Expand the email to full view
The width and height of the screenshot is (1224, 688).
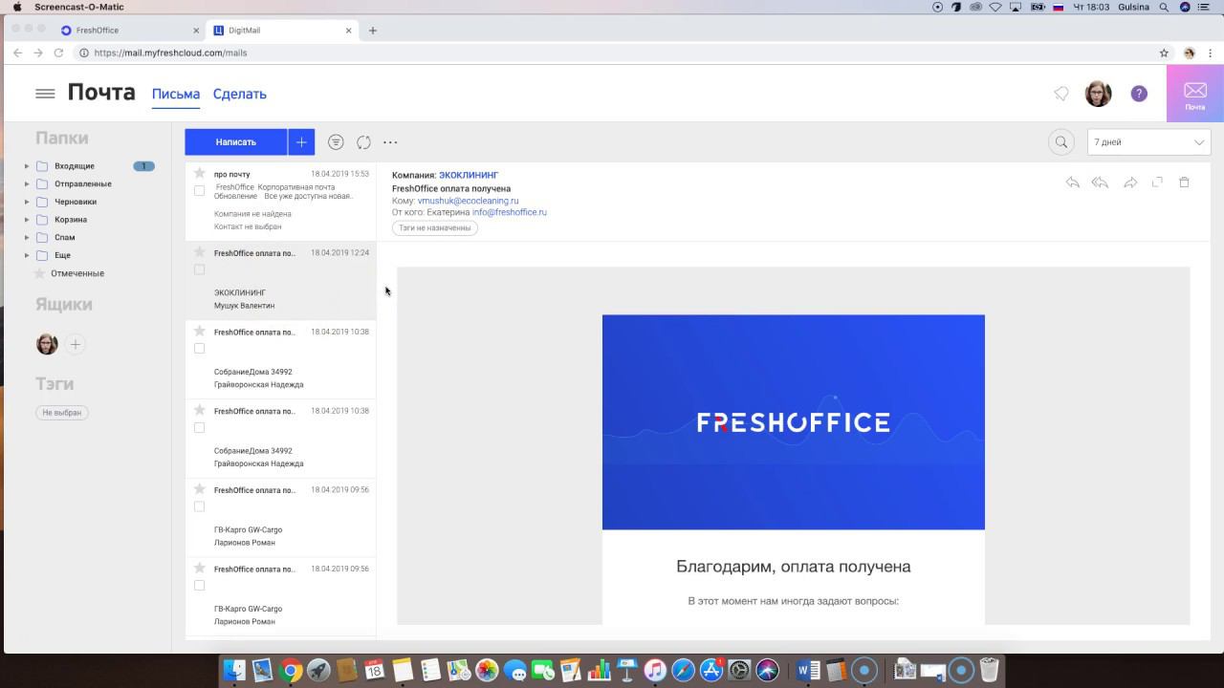point(1157,182)
